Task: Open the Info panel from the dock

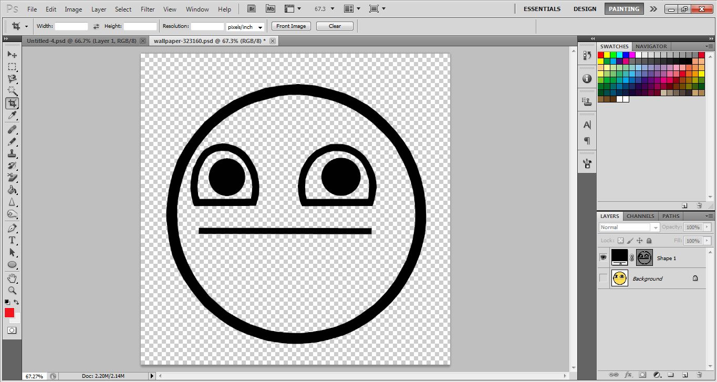Action: (587, 79)
